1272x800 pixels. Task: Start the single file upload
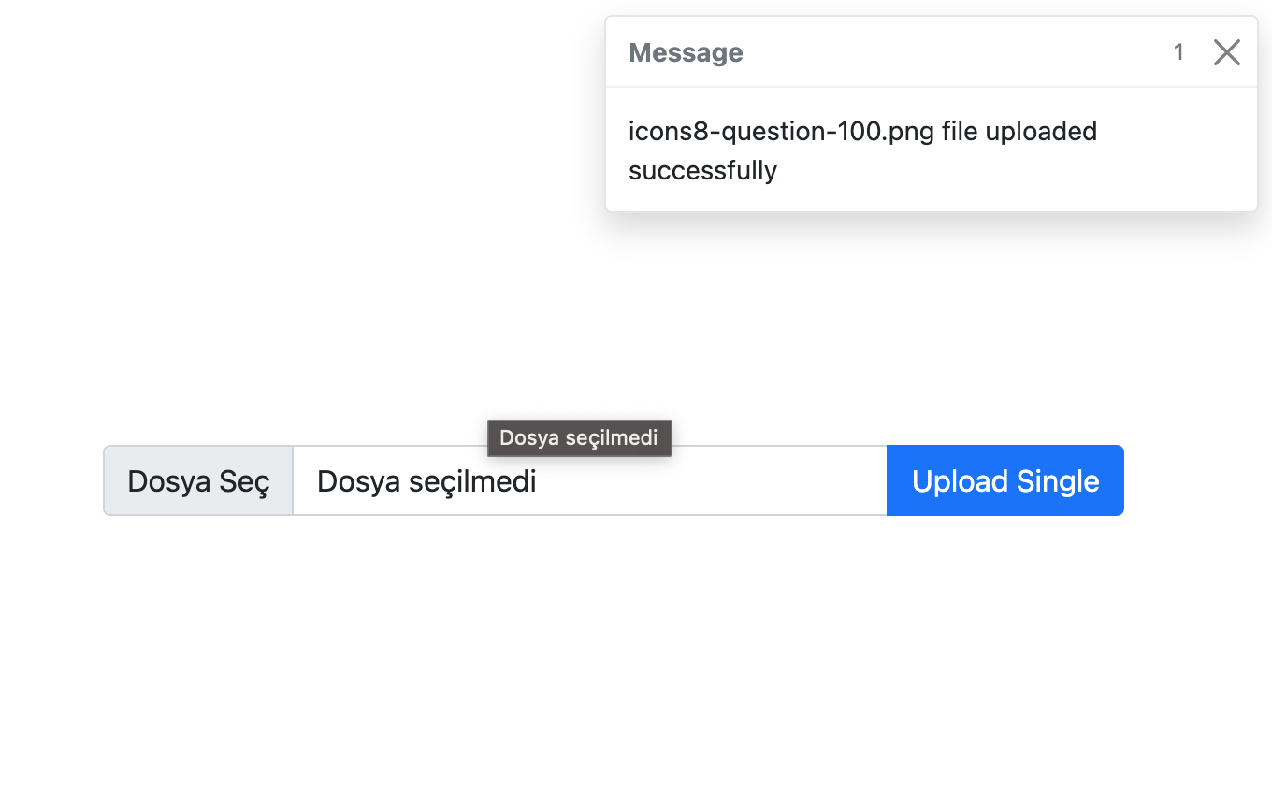tap(1005, 480)
